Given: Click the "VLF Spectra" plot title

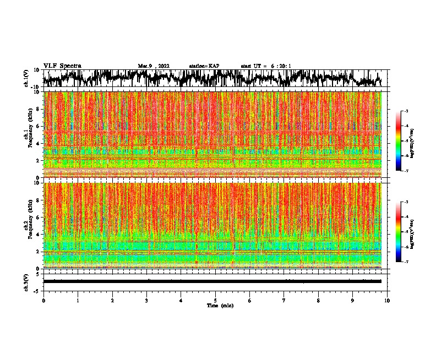Looking at the screenshot, I should click(x=62, y=66).
